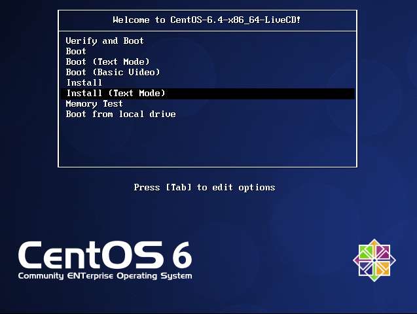
Task: Choose the highlighted Install (Text Mode) entry
Action: coord(208,94)
